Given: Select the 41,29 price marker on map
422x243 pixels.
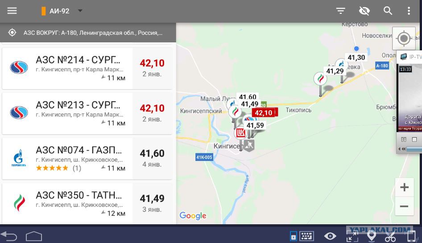Looking at the screenshot, I should pos(335,71).
